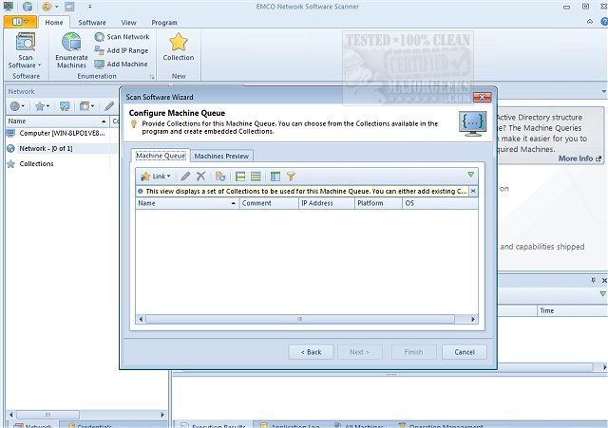Open the Program ribbon tab
The image size is (608, 428).
click(x=164, y=23)
